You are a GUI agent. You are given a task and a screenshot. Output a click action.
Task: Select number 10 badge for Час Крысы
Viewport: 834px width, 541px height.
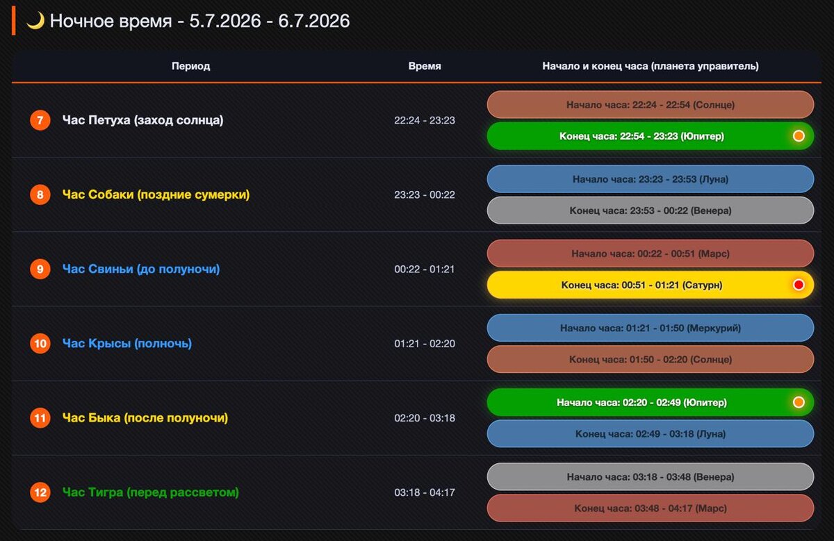40,343
